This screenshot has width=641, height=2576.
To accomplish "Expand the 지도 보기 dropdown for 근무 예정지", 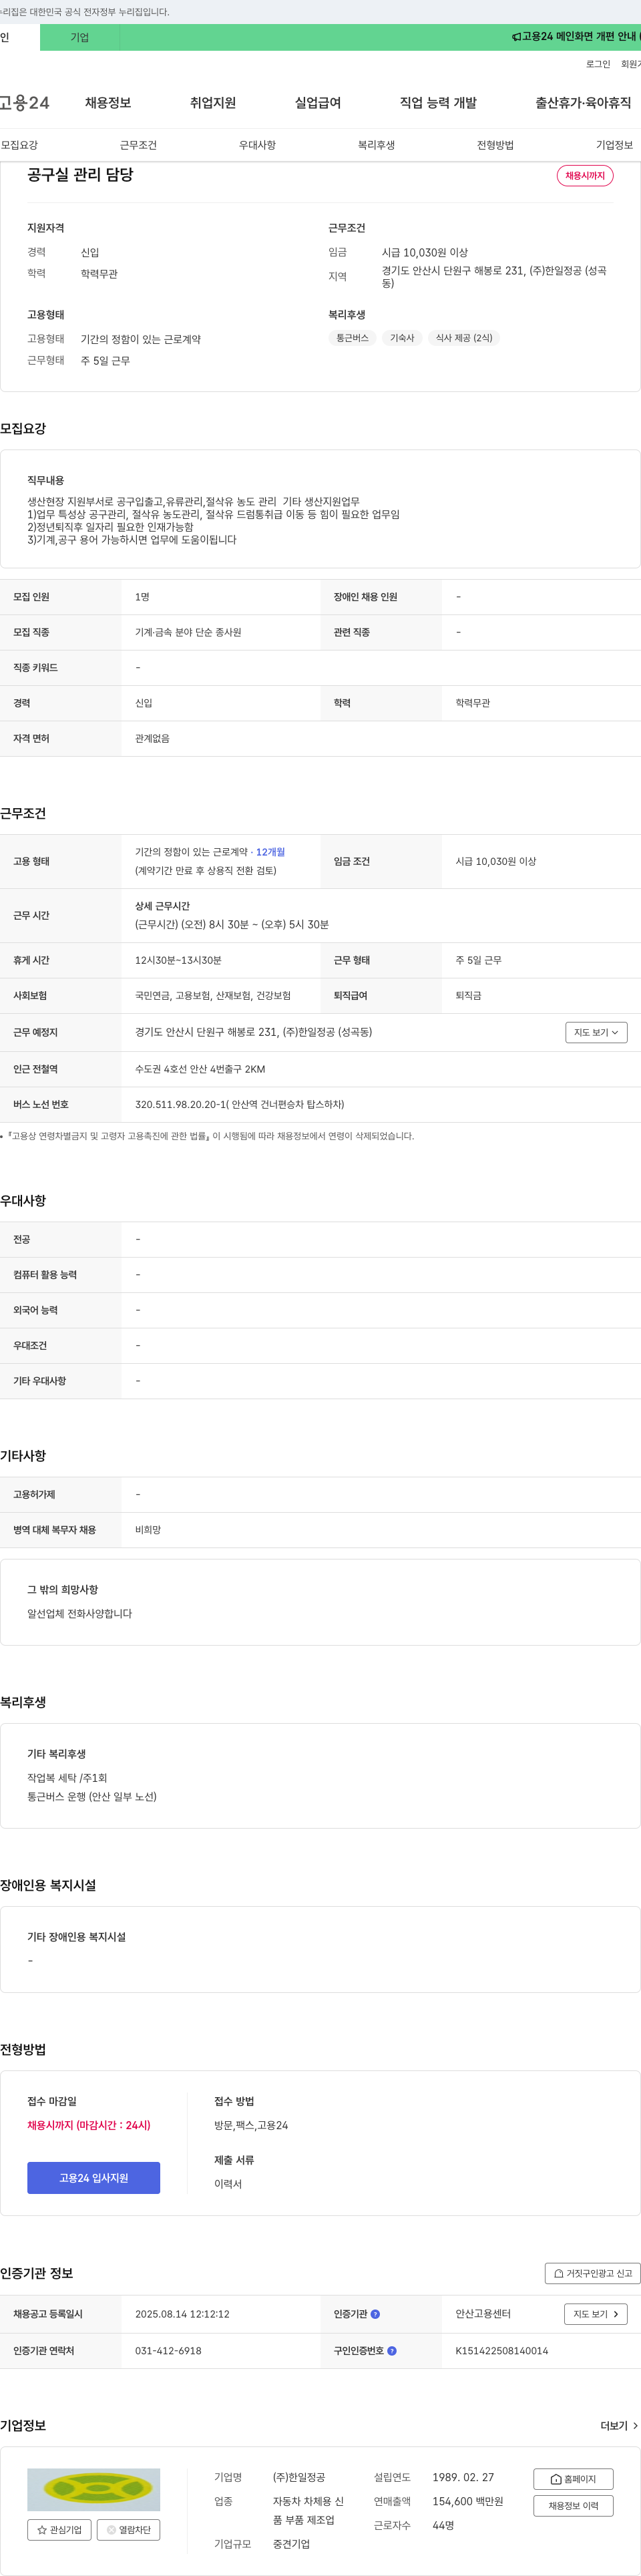I will coord(596,1032).
